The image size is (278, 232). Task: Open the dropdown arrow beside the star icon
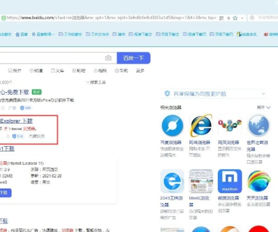242,18
